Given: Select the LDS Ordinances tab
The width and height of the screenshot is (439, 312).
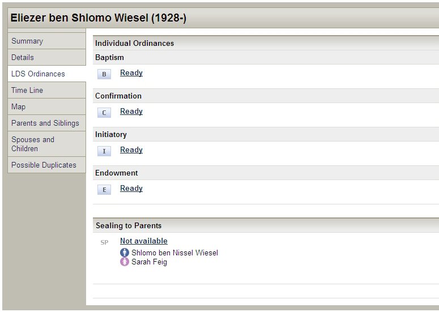Looking at the screenshot, I should [x=38, y=74].
